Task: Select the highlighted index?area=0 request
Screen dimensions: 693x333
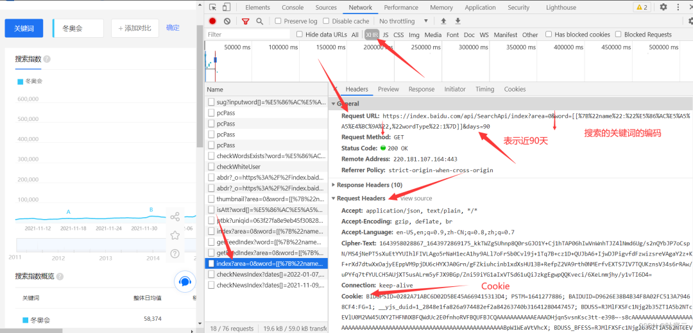Action: coord(266,264)
